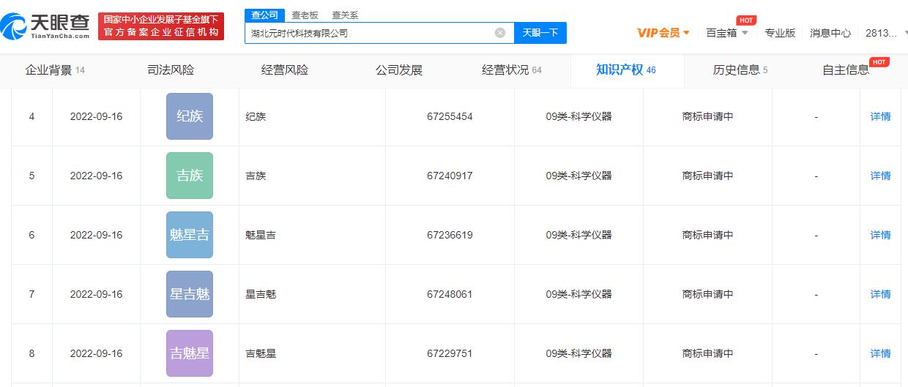Open 消息中心

(x=830, y=33)
